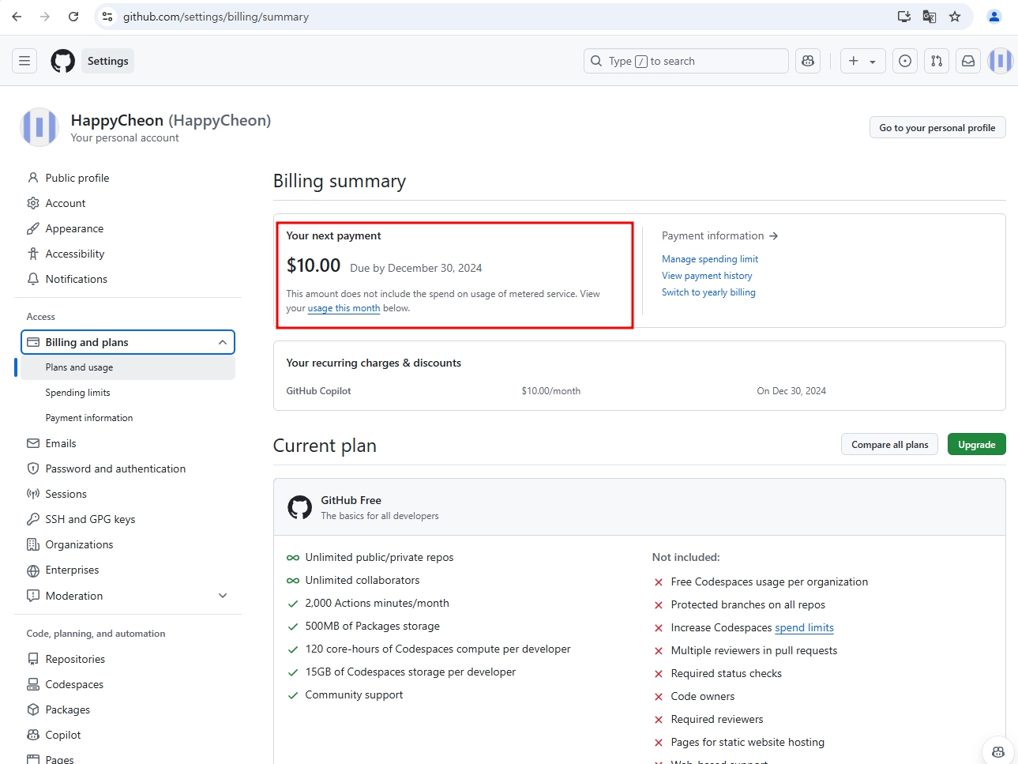This screenshot has width=1018, height=764.
Task: Click the GitHub Copilot recurring charge row
Action: (639, 391)
